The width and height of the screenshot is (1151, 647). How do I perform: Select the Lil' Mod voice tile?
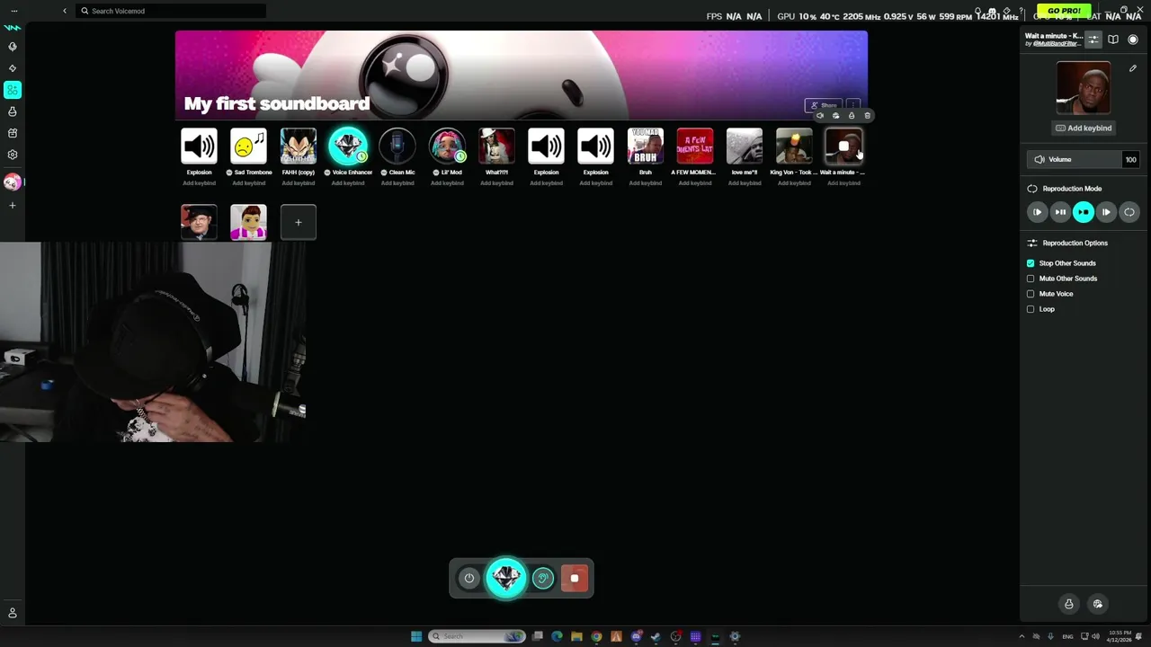point(447,146)
